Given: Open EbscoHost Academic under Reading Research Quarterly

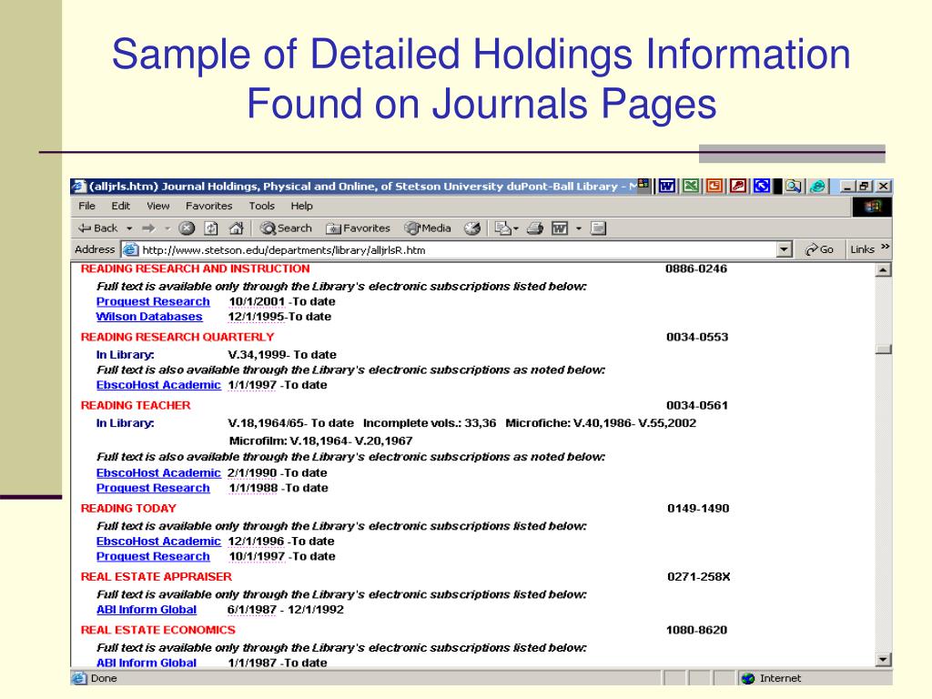Looking at the screenshot, I should point(158,385).
